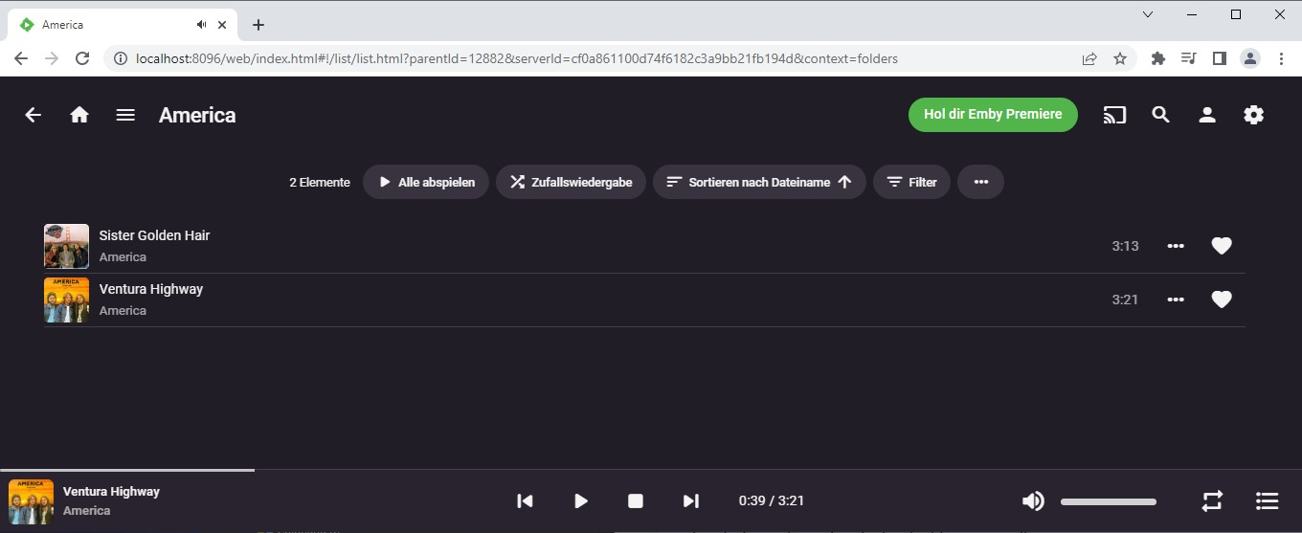Screen dimensions: 1302x533
Task: Click the playback progress bar
Action: point(651,470)
